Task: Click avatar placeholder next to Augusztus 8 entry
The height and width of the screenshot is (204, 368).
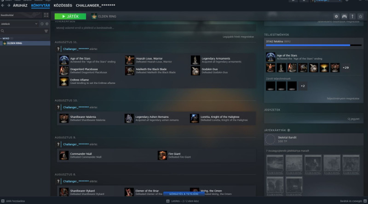Action: pos(58,181)
